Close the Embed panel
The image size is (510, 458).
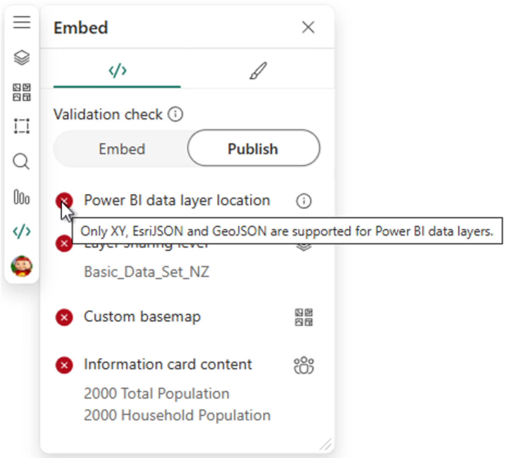pyautogui.click(x=308, y=28)
